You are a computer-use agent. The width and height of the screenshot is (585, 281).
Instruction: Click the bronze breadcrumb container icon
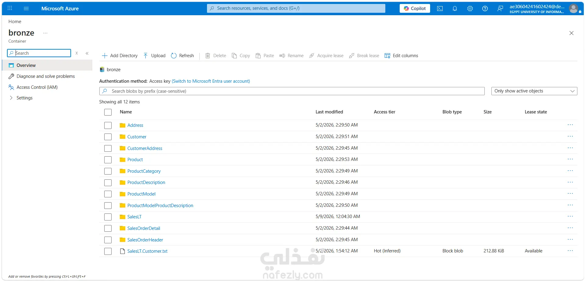point(102,70)
